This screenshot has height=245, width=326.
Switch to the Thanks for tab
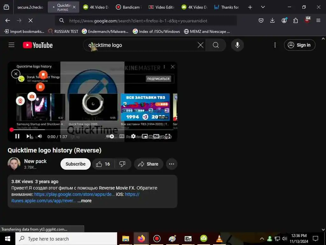[x=227, y=7]
